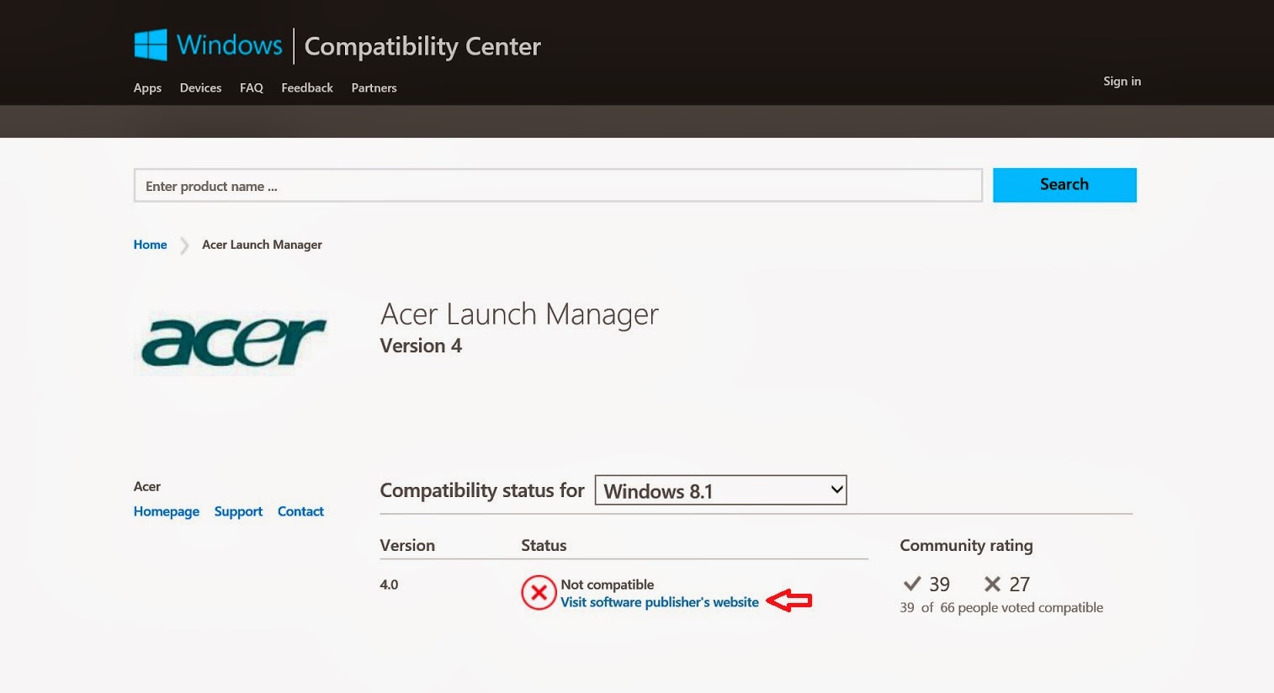1274x693 pixels.
Task: Go to the FAQ page
Action: coord(252,87)
